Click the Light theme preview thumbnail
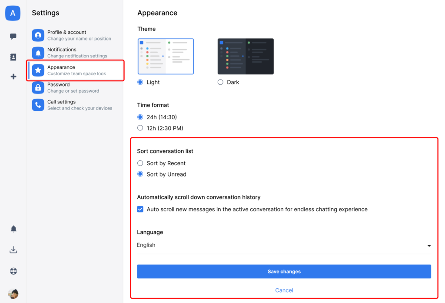This screenshot has height=303, width=445. (x=166, y=57)
